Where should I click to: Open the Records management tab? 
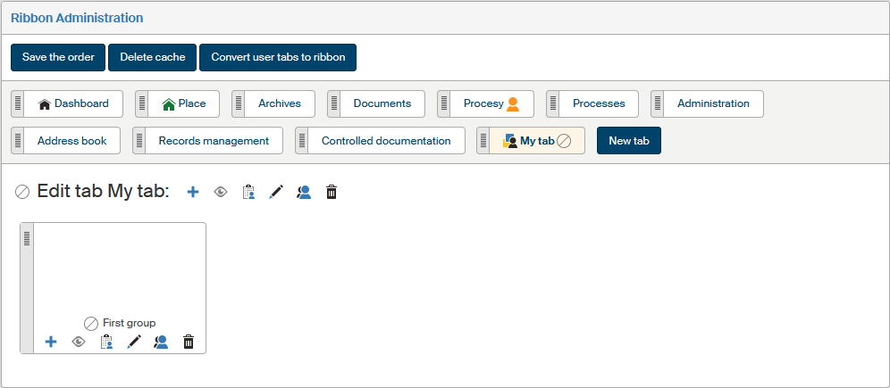pos(213,141)
